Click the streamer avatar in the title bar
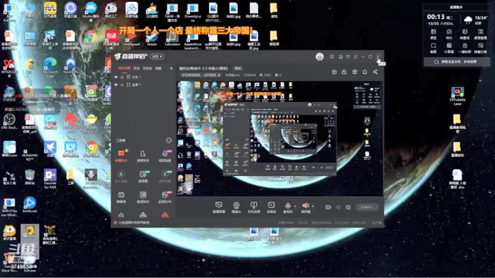 [319, 57]
